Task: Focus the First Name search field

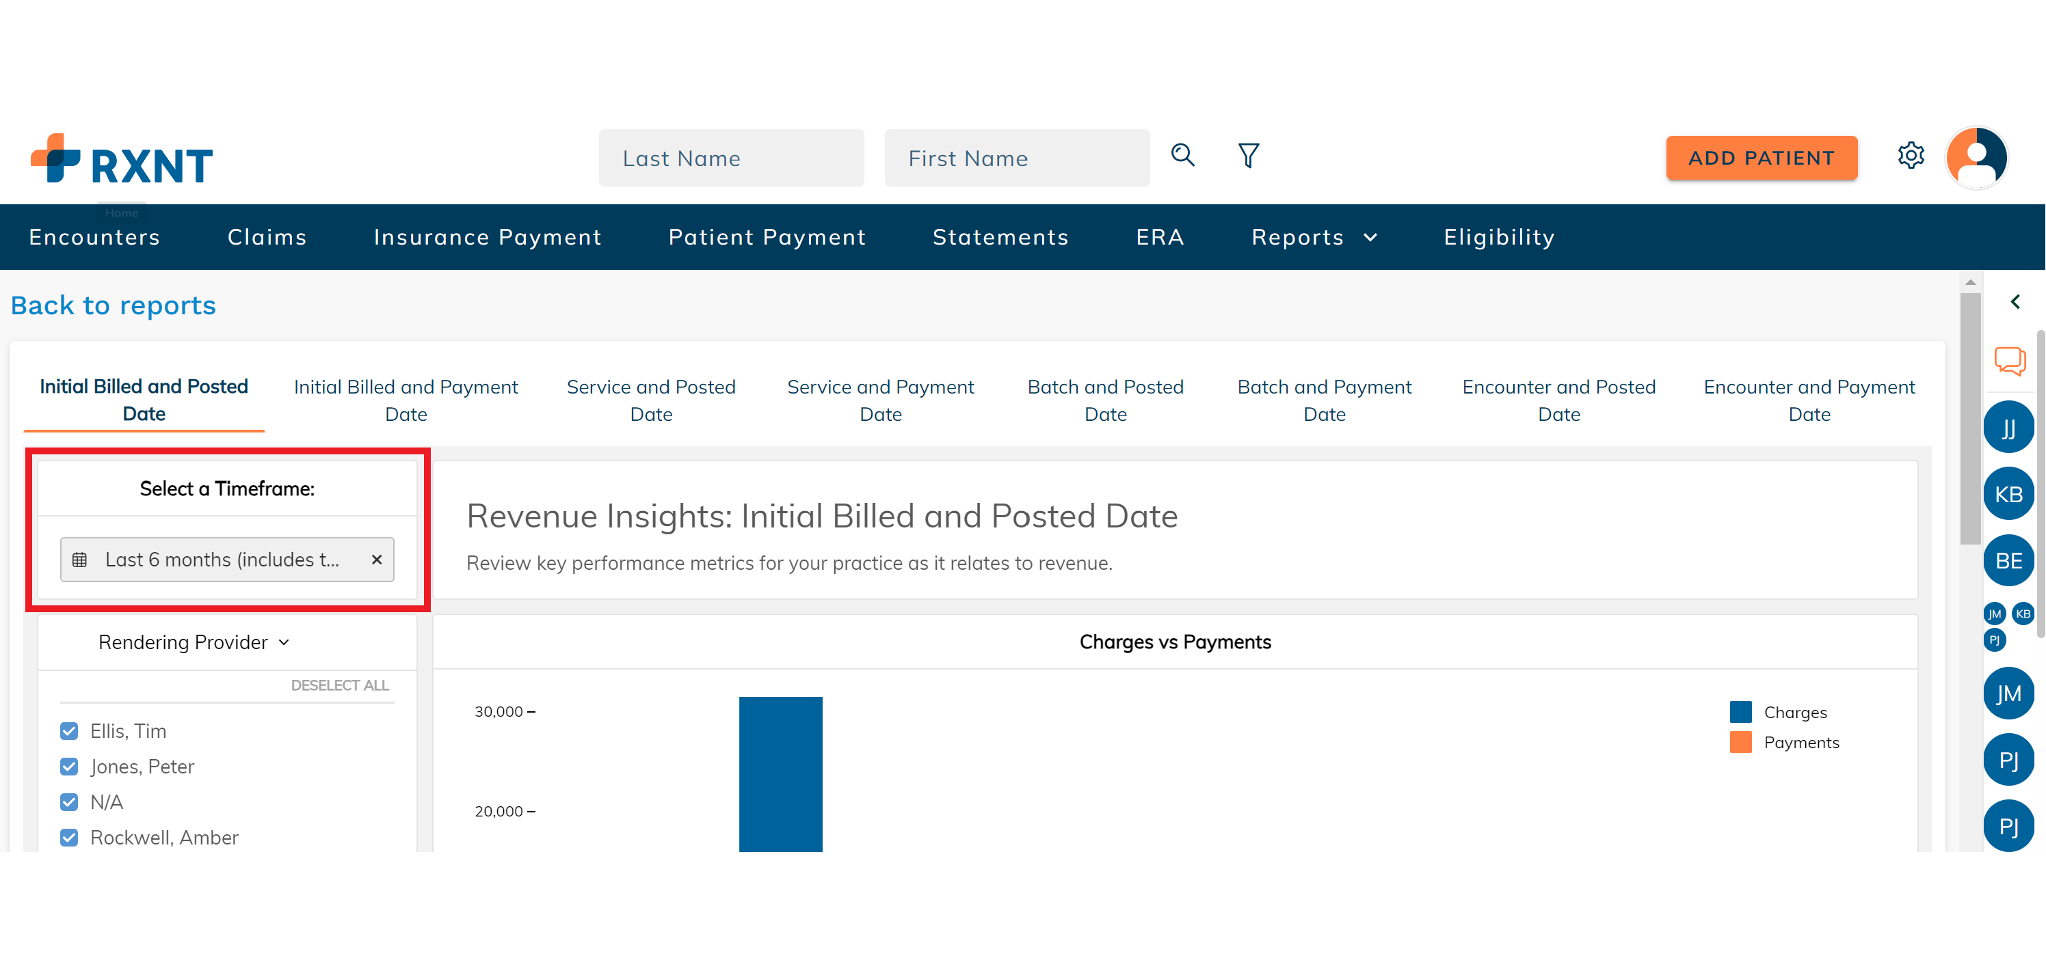Action: 1018,158
